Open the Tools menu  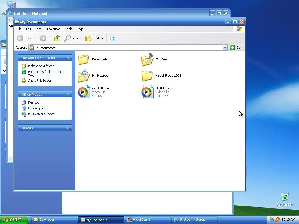click(x=68, y=29)
